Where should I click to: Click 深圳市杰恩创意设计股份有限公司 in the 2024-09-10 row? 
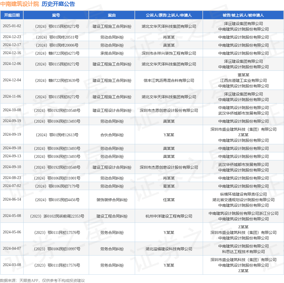169,167
